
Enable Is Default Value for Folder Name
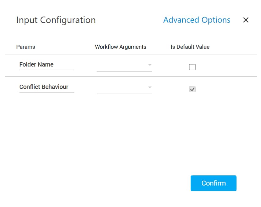pyautogui.click(x=192, y=67)
